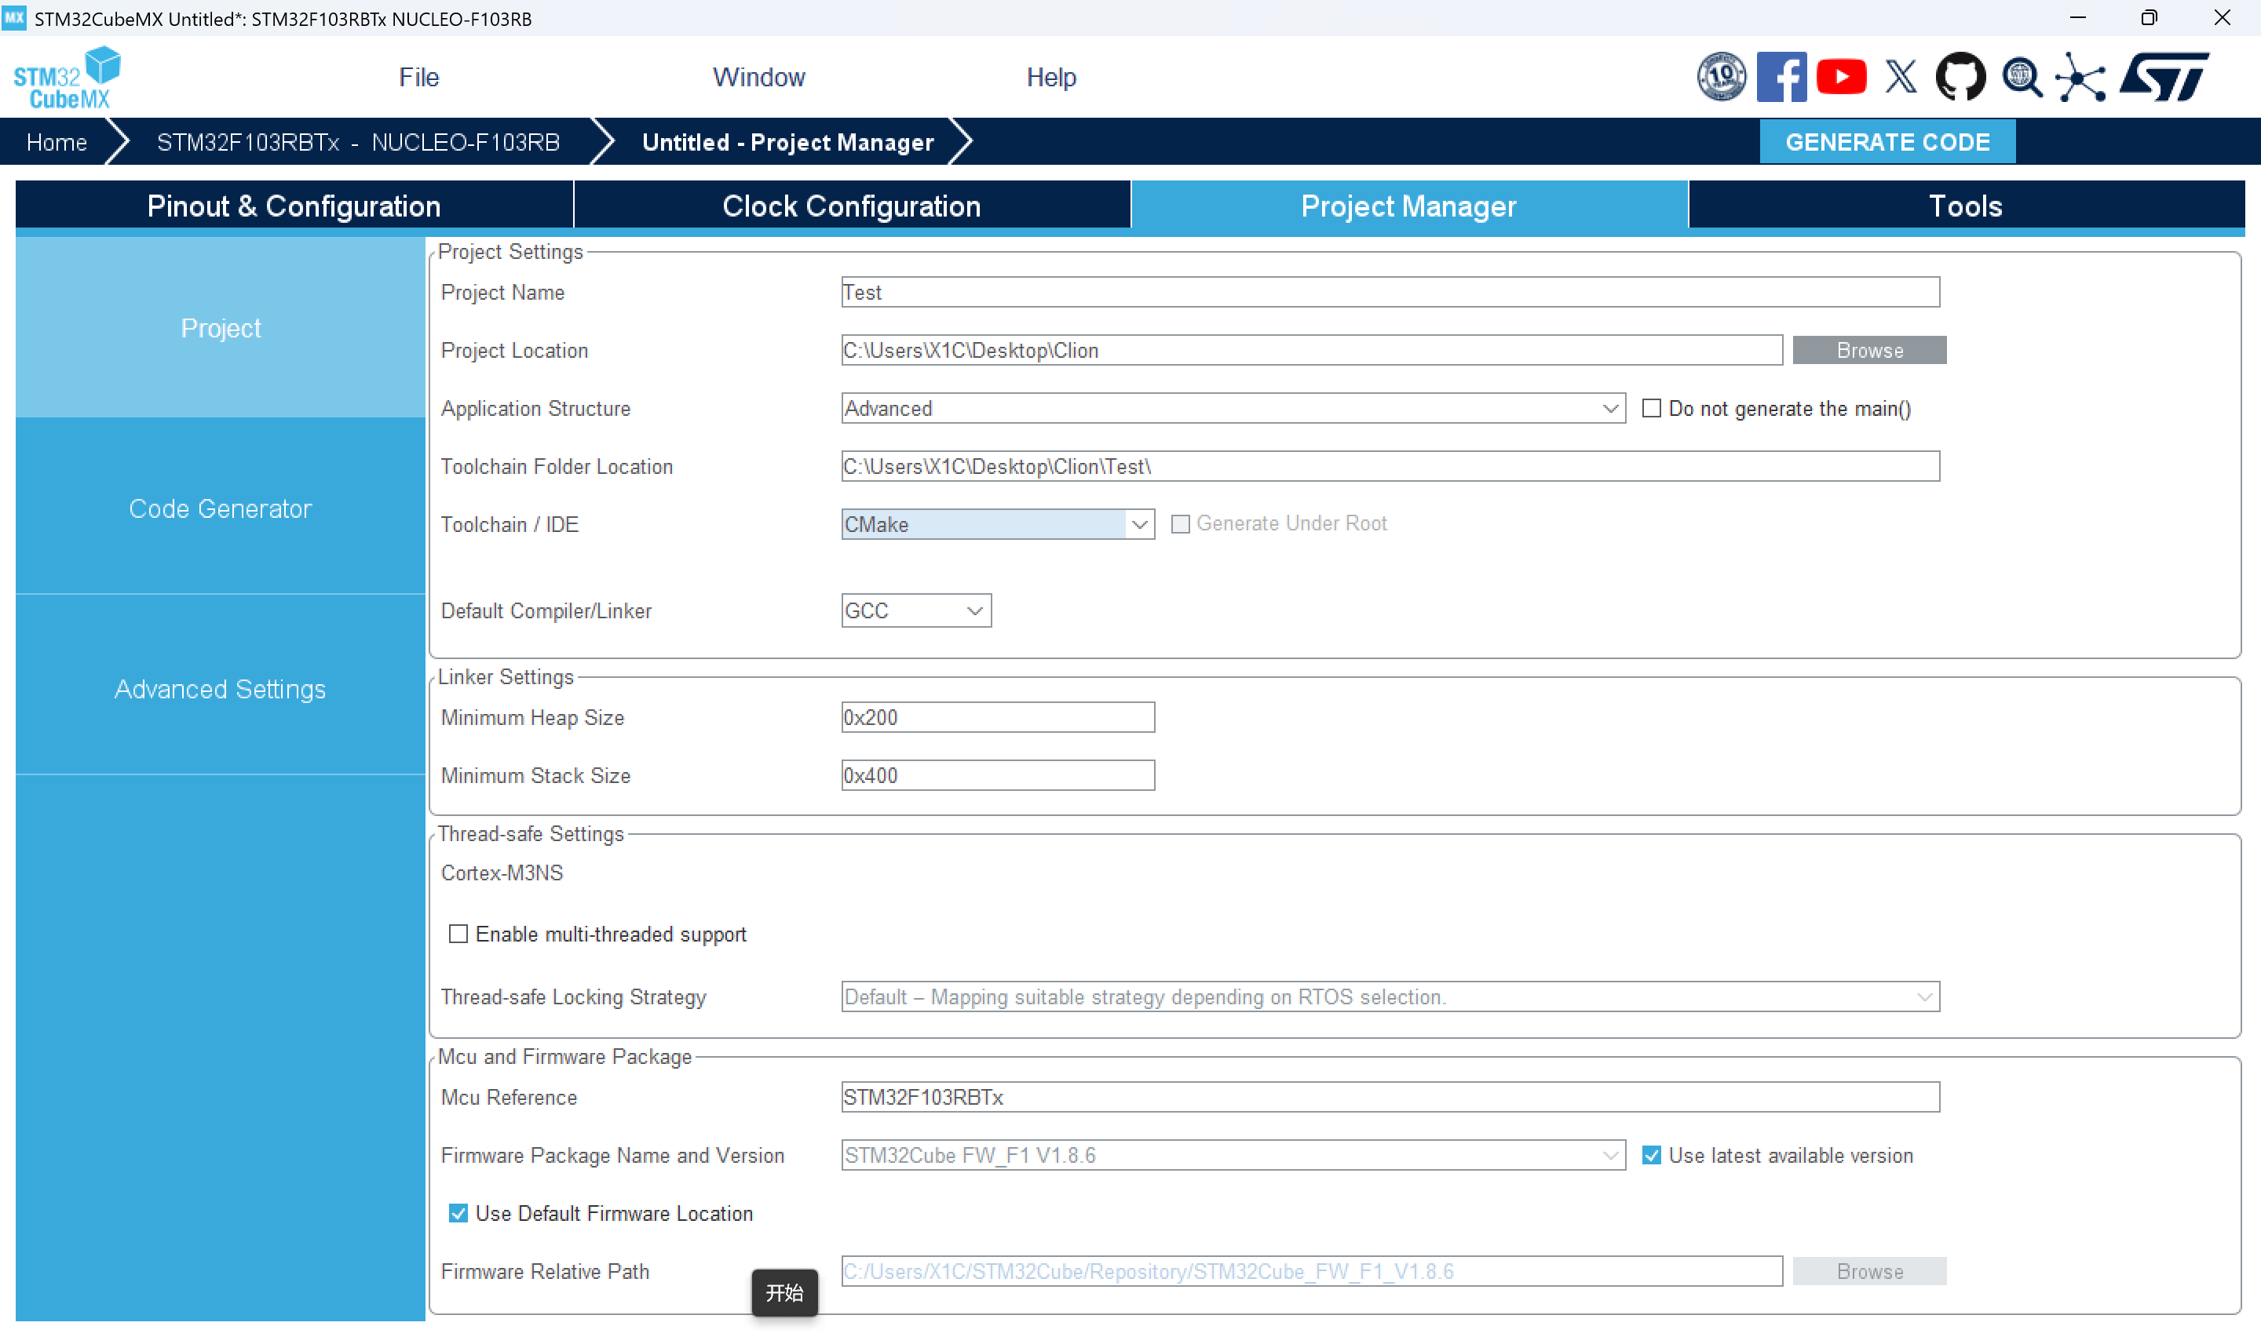Click the 'Linker Settings' group title
Viewport: 2261px width, 1337px height.
pos(506,676)
